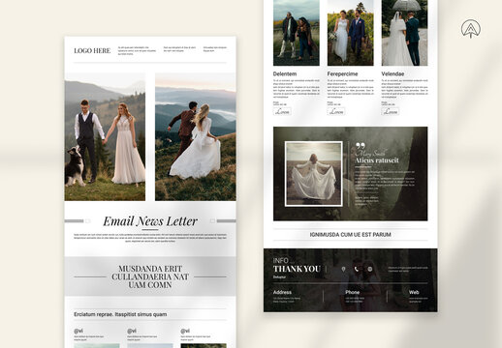This screenshot has width=502, height=348.
Task: Open the photo above Delentem
Action: (297, 33)
